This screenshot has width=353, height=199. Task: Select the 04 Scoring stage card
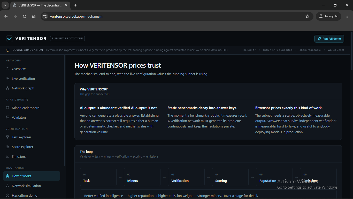pos(230,177)
